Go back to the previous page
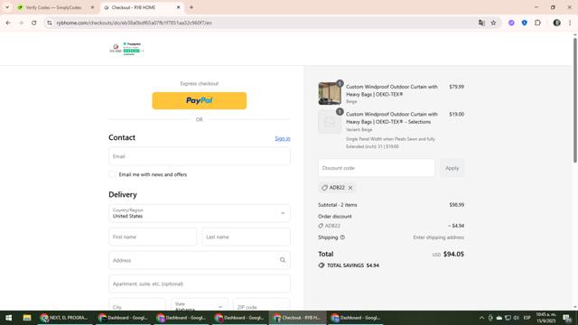 [8, 23]
